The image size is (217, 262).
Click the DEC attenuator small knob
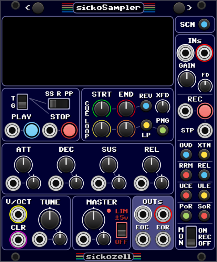76,183
